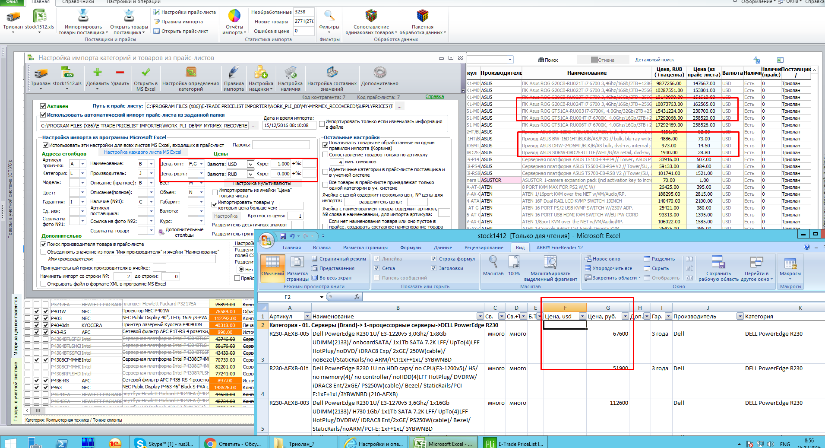Click green plus Добавить icon
The width and height of the screenshot is (825, 448).
98,72
